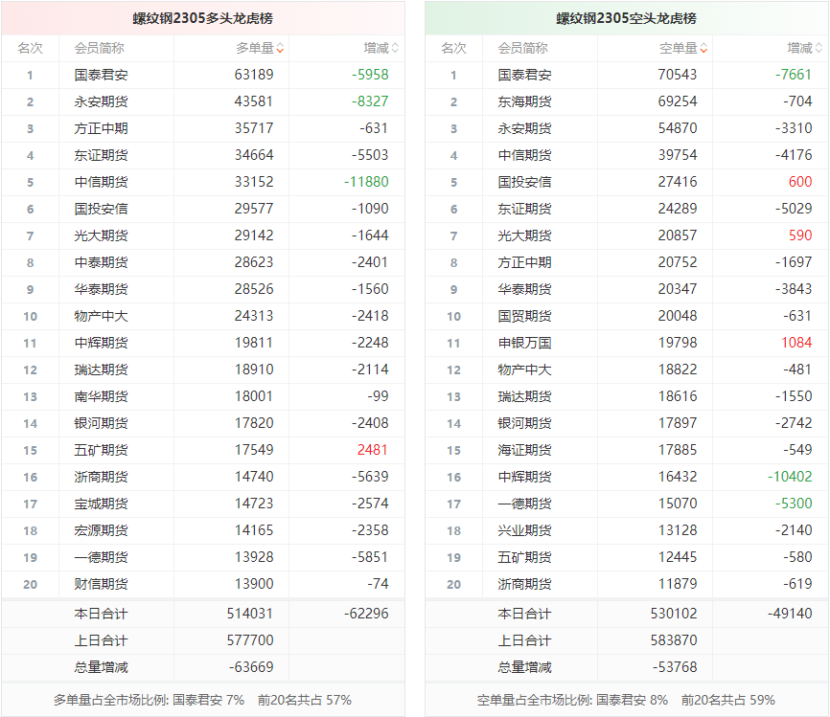
Task: Click 申银万国 member name
Action: [524, 343]
